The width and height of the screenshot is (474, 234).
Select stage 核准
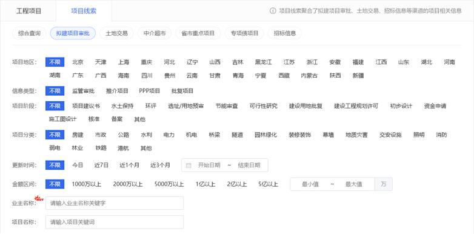pyautogui.click(x=94, y=119)
